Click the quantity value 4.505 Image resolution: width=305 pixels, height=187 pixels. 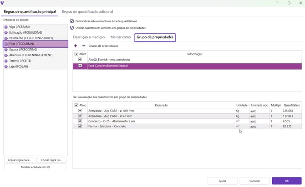click(286, 121)
